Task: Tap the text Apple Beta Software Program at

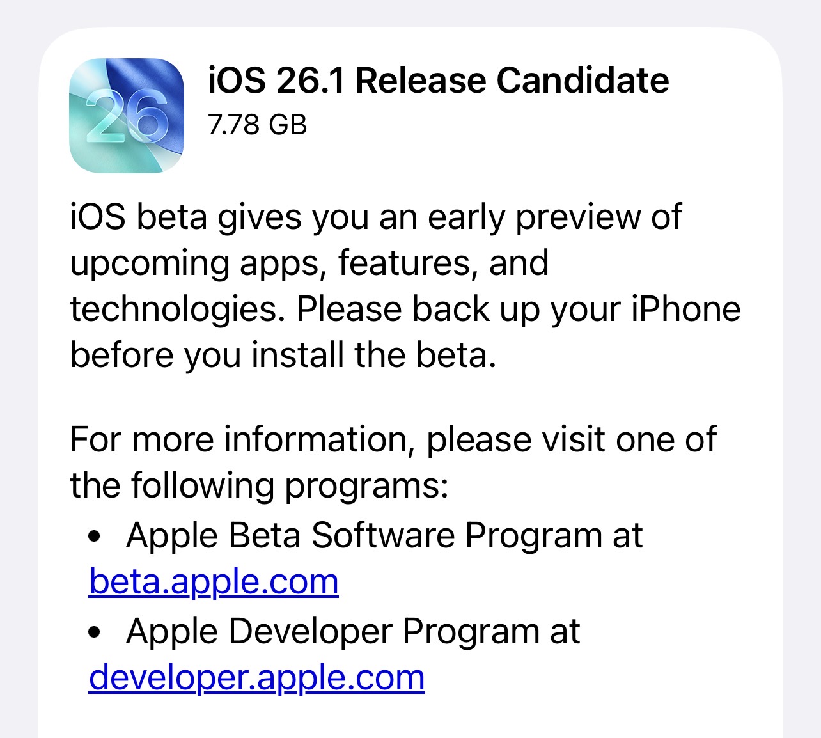Action: click(384, 535)
